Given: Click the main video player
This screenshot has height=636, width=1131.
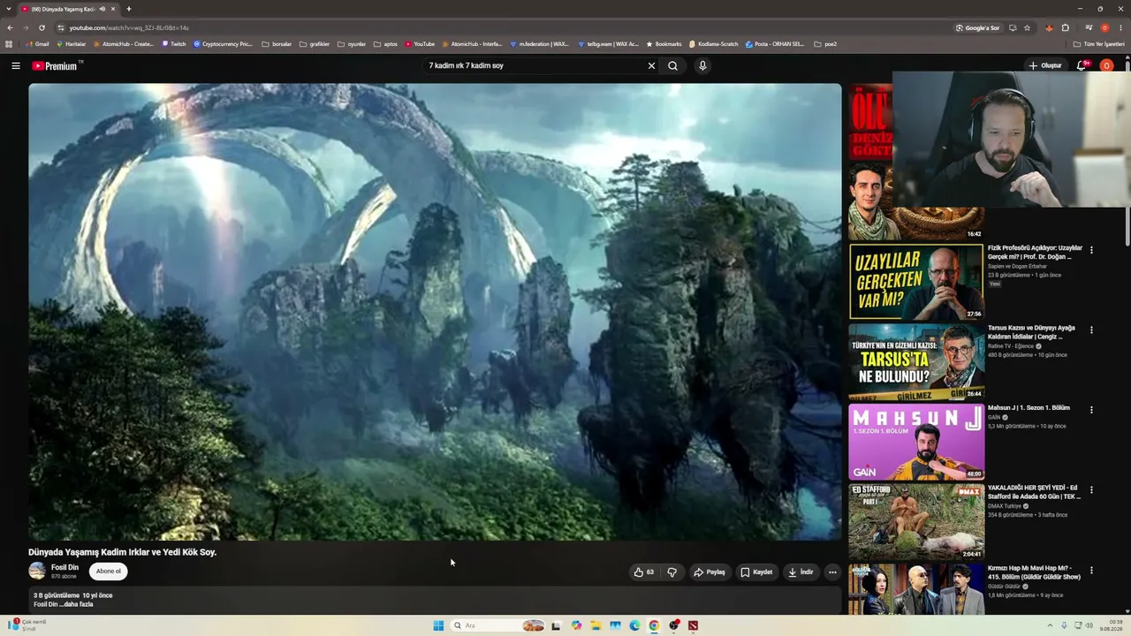Looking at the screenshot, I should [x=435, y=312].
